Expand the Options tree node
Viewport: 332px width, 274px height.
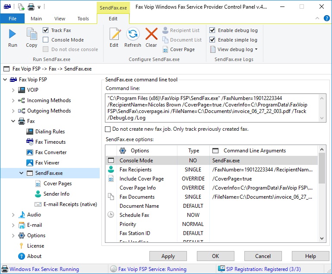[x=13, y=235]
